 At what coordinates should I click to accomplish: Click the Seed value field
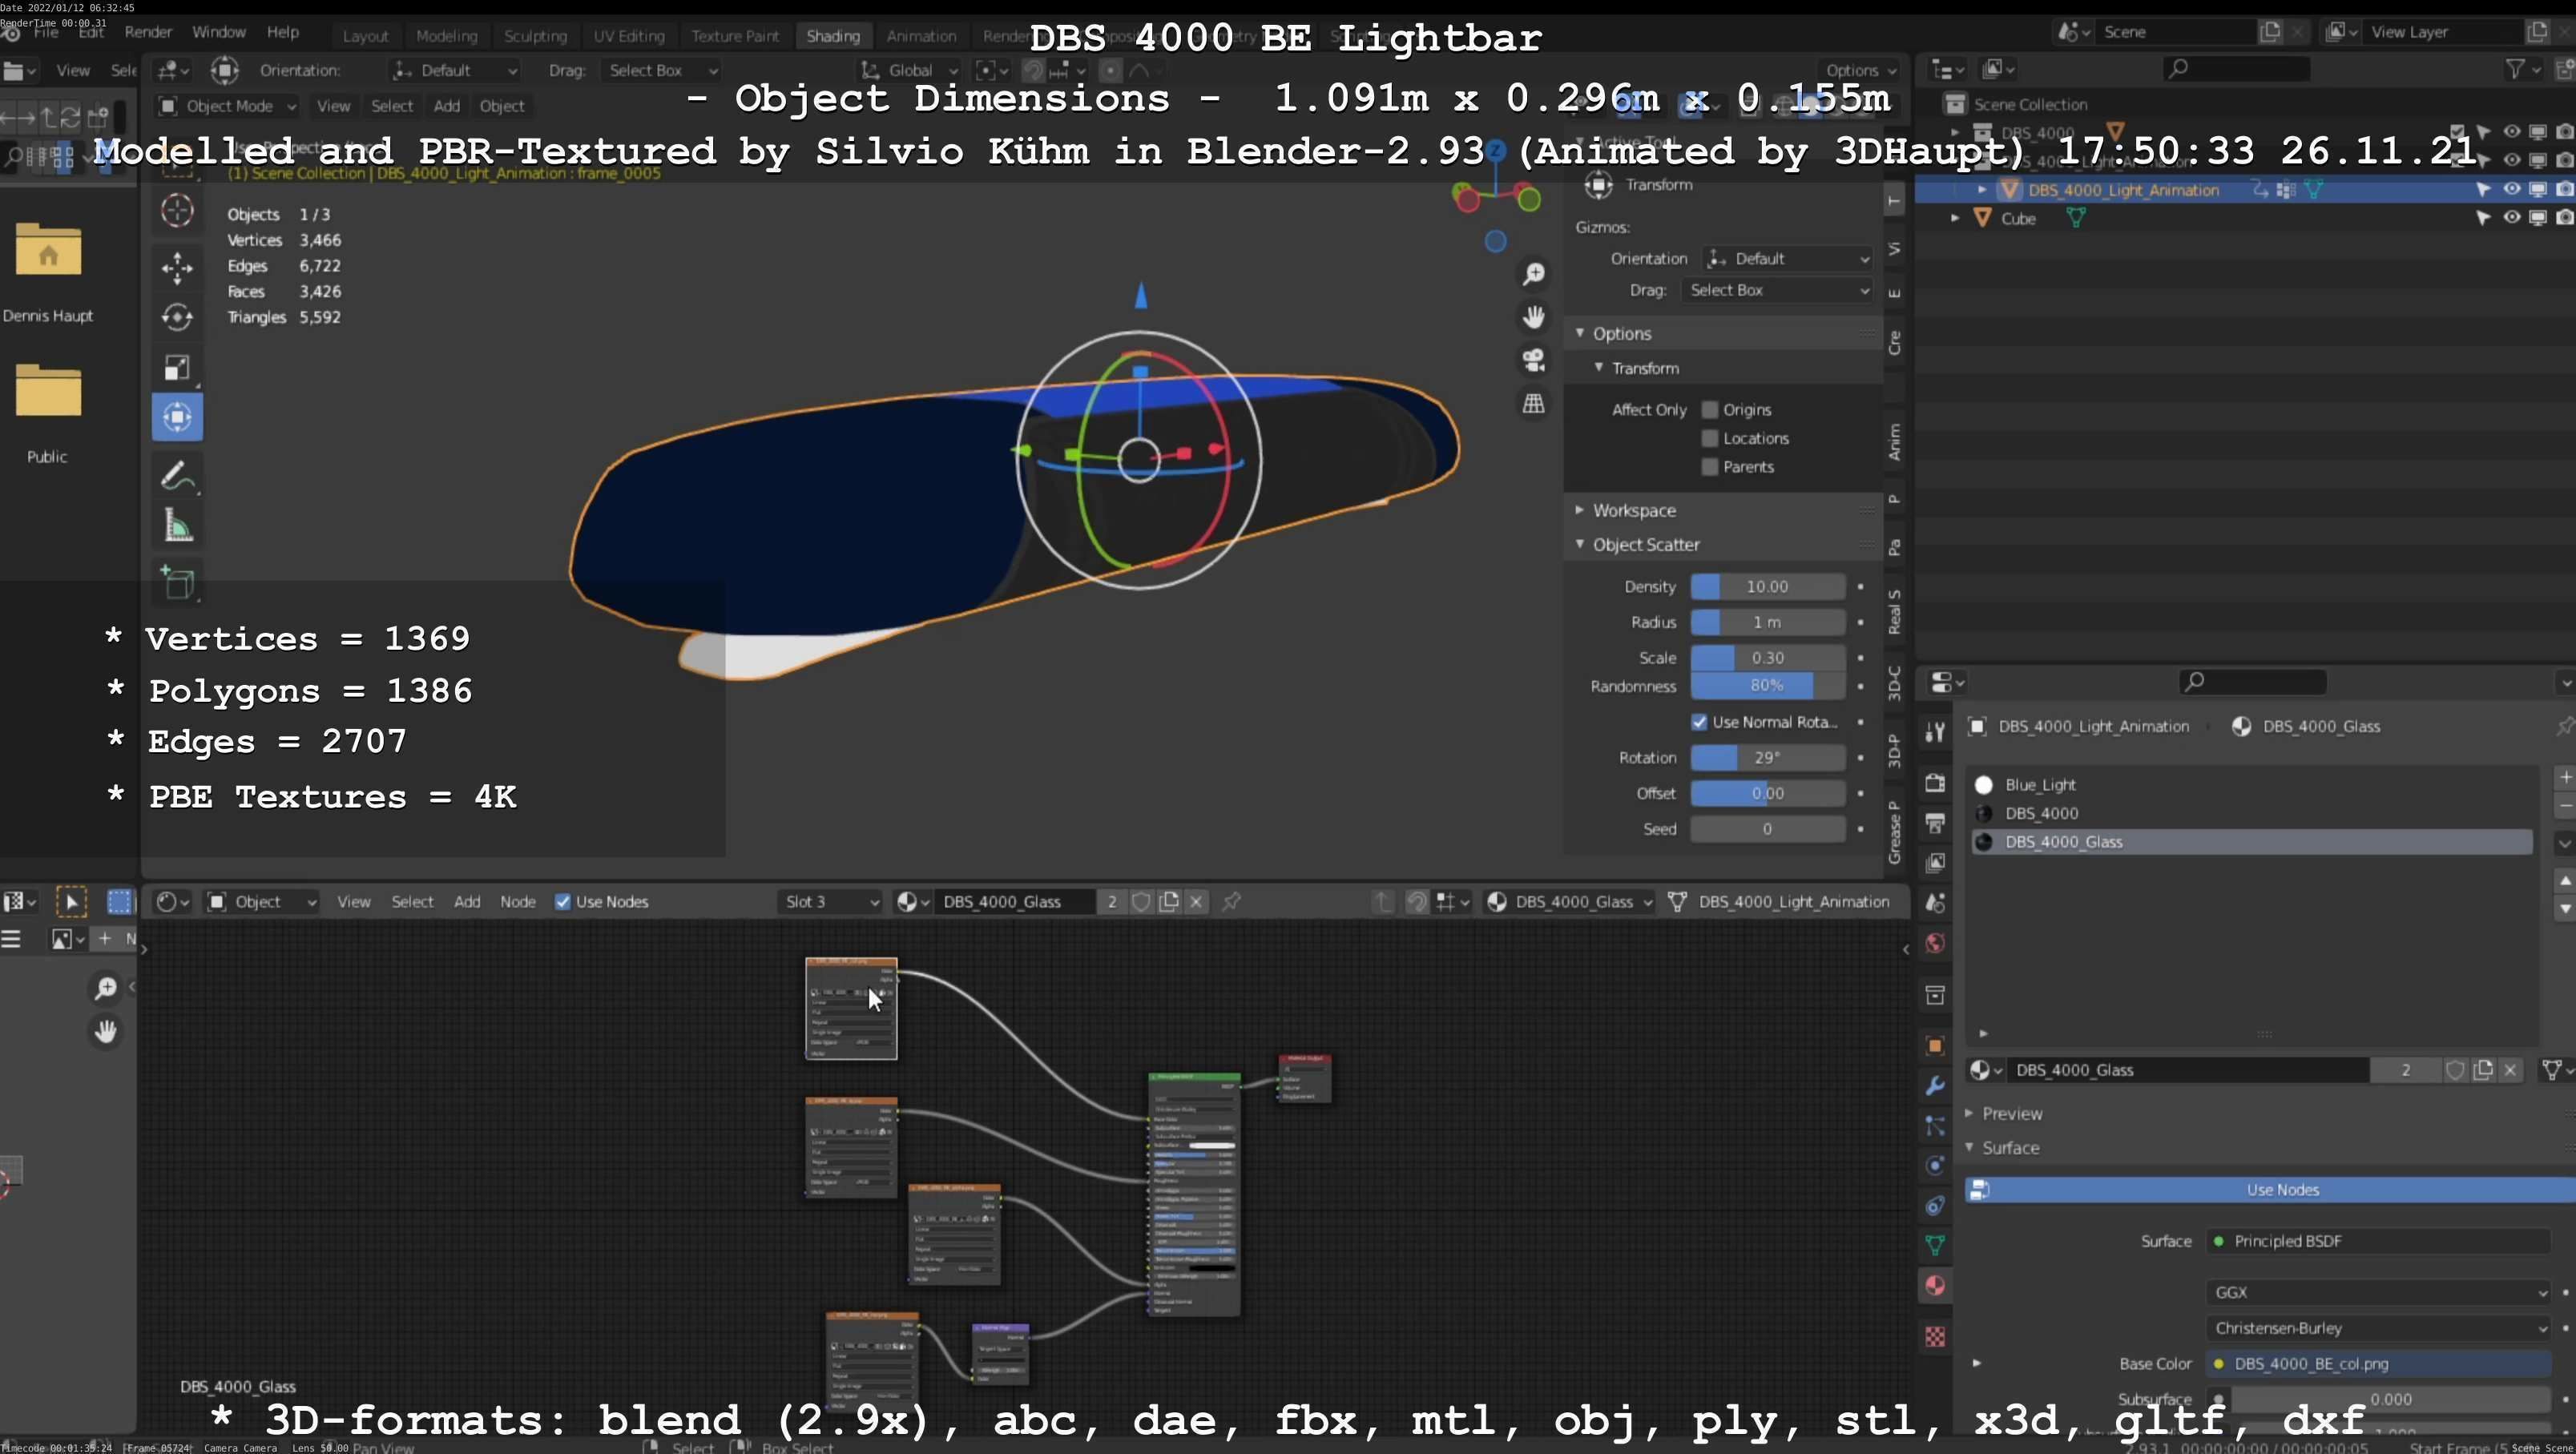[1767, 829]
